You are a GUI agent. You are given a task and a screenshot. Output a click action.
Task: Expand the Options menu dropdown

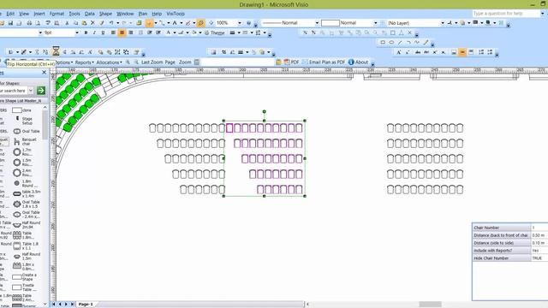pos(64,62)
